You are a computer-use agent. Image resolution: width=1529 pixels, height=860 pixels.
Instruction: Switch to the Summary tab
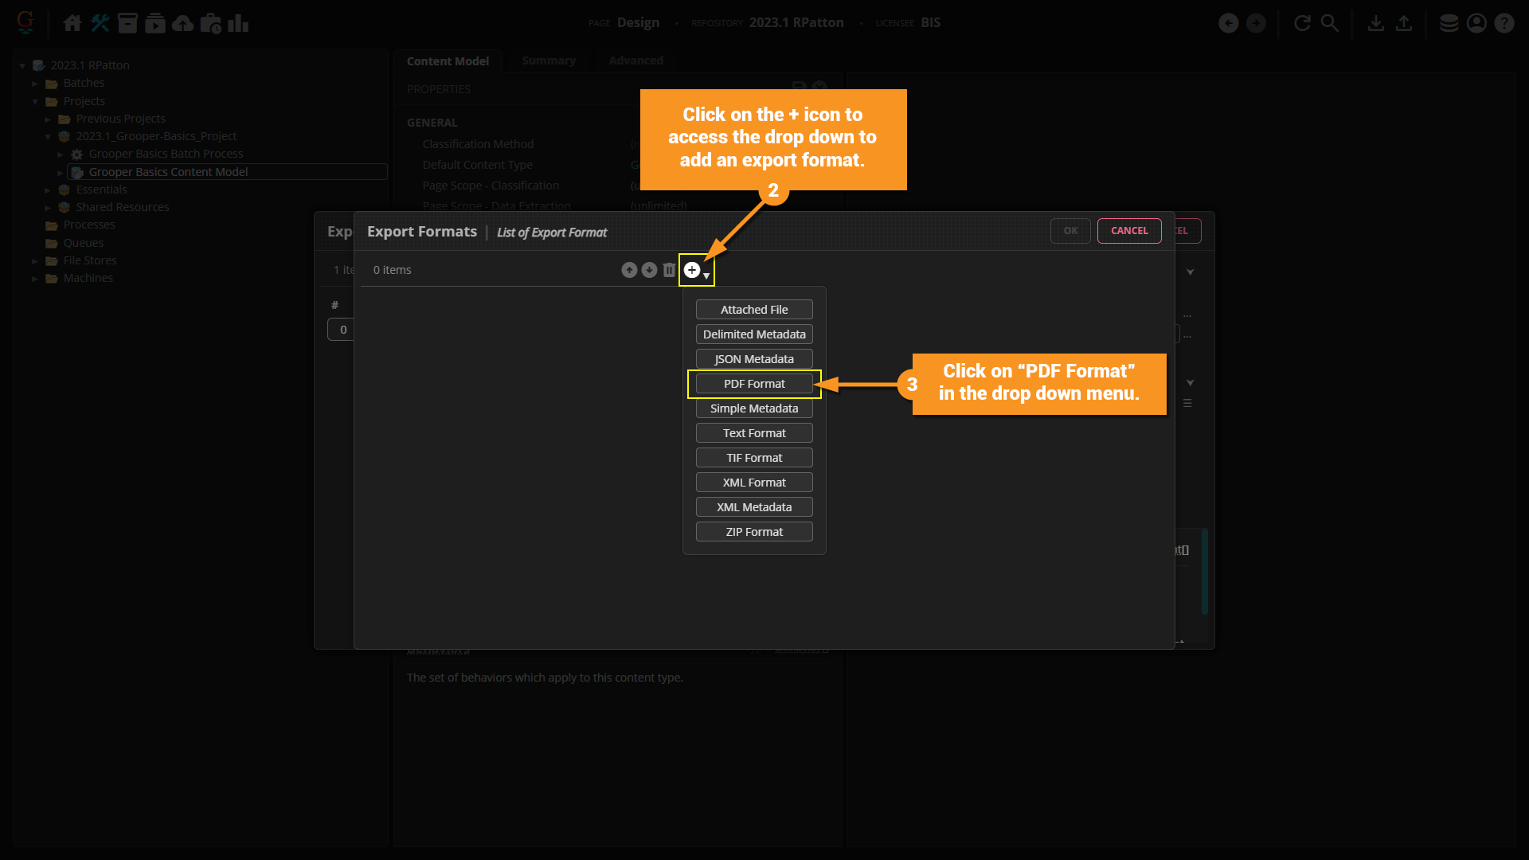click(548, 61)
